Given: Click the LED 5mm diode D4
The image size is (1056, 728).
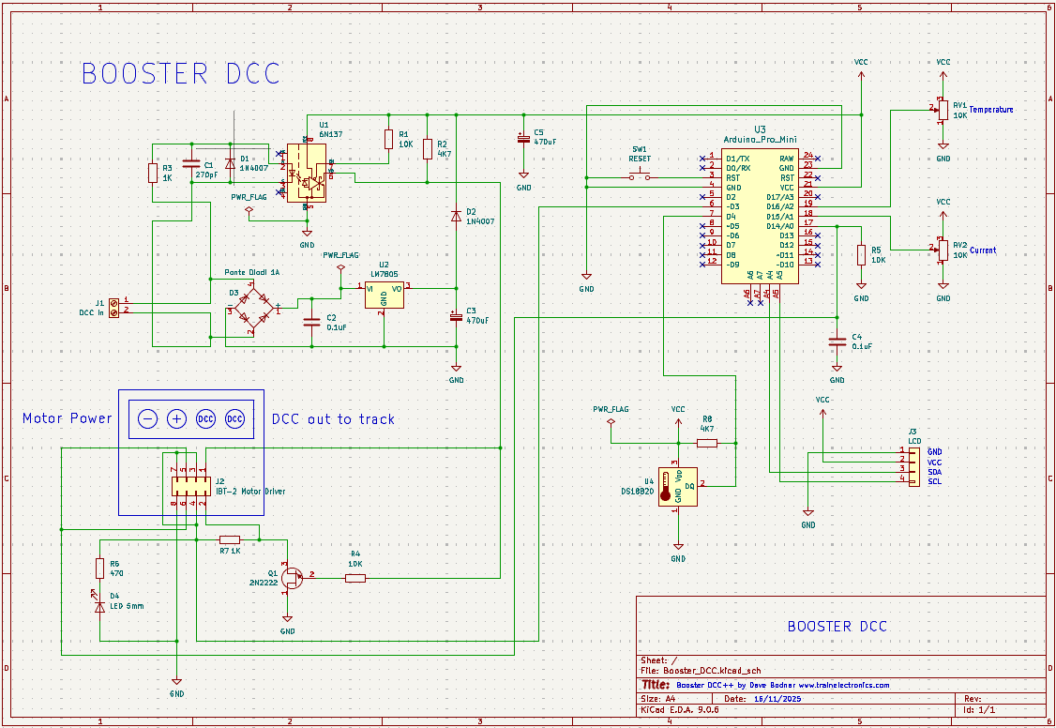Looking at the screenshot, I should (99, 606).
